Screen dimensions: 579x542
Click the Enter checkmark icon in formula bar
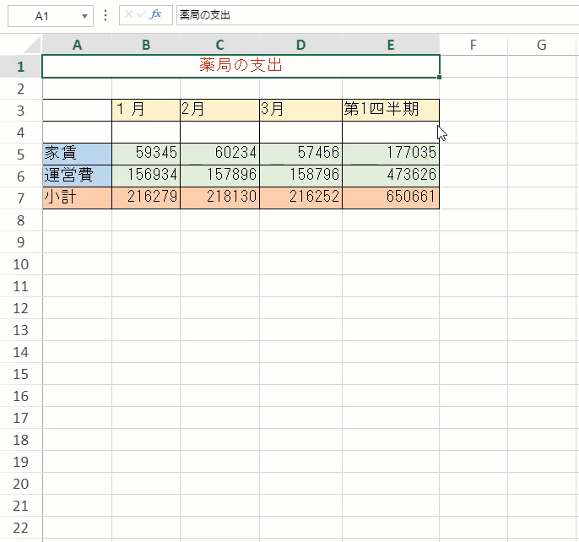[141, 15]
